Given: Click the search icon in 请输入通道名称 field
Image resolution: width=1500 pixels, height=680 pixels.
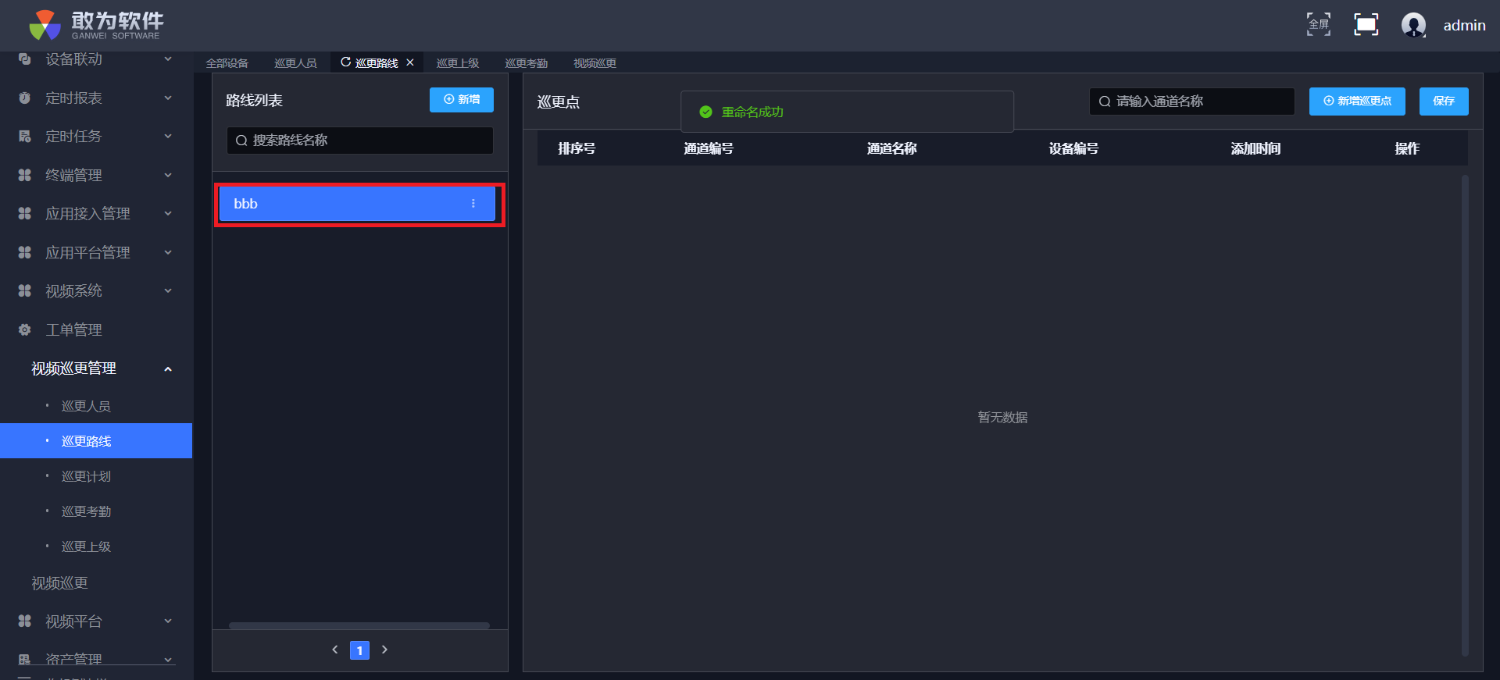Looking at the screenshot, I should (1105, 101).
